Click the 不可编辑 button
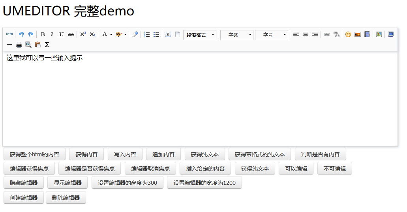407x212 pixels. click(x=335, y=169)
